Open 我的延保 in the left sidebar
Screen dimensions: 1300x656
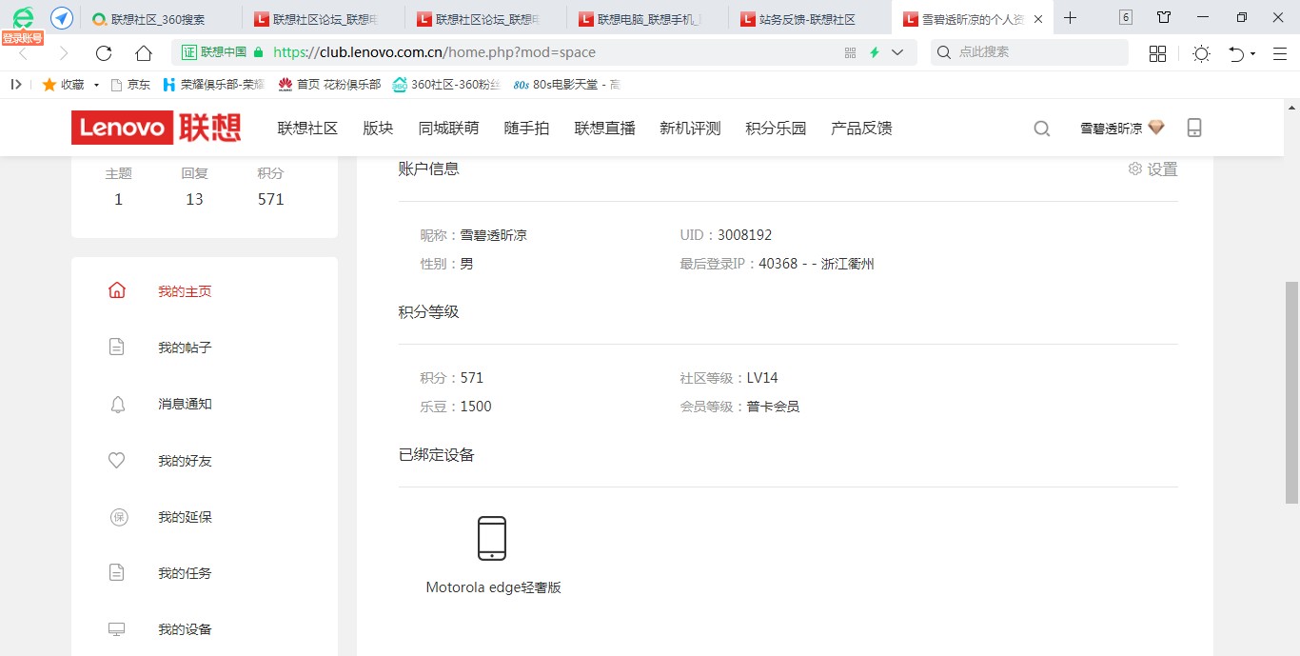point(185,517)
